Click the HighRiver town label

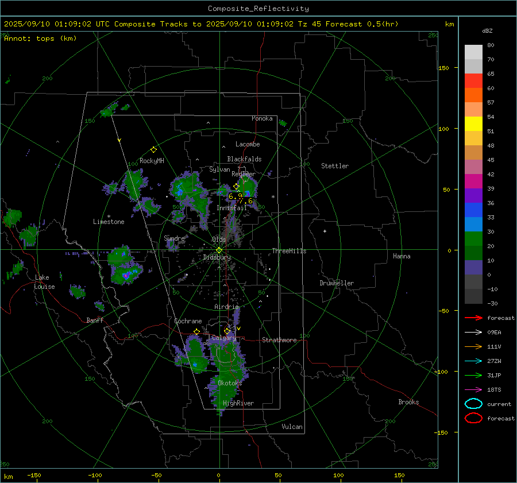click(x=238, y=403)
